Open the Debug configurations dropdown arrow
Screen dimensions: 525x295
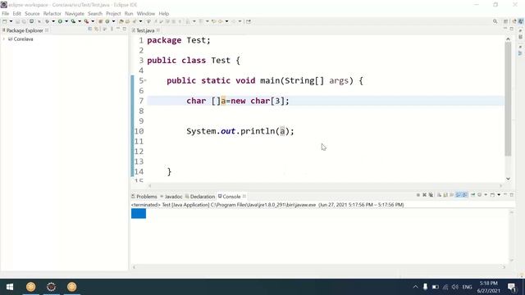coord(53,21)
